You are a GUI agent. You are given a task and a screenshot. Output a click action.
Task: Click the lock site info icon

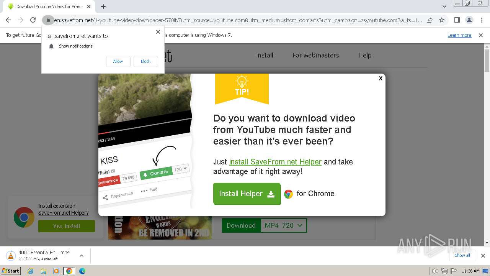[x=48, y=20]
